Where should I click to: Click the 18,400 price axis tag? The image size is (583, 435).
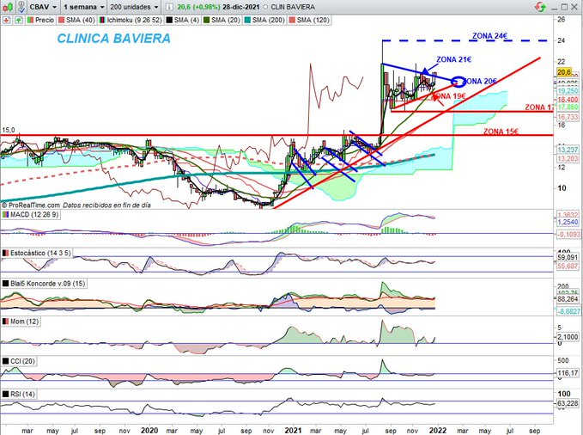coord(568,100)
